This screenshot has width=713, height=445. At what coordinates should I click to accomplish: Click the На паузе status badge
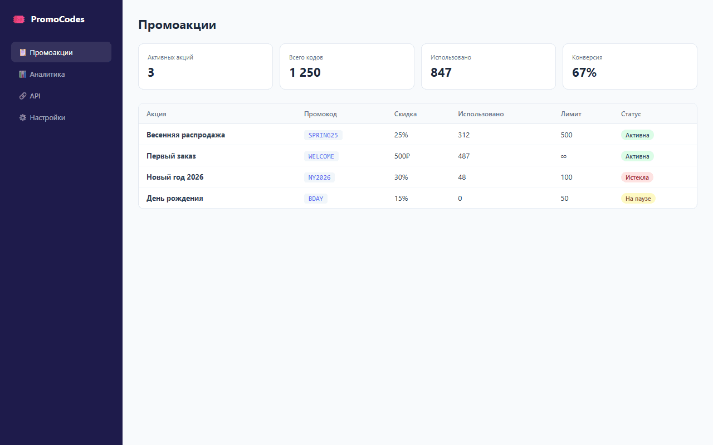tap(638, 199)
